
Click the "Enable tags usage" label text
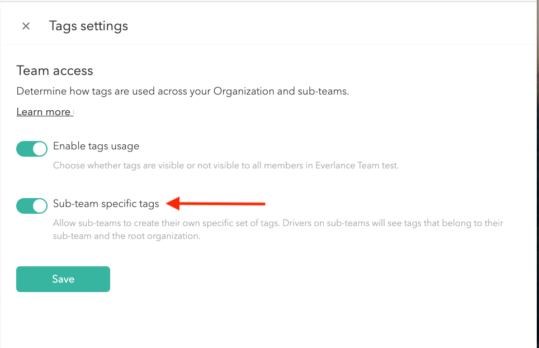[96, 146]
